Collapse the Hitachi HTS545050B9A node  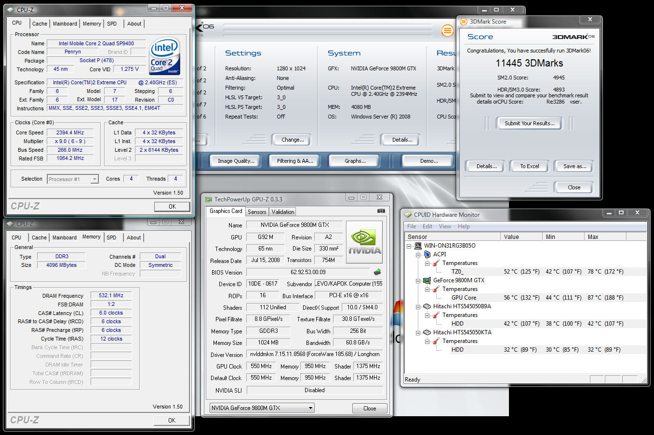click(418, 306)
